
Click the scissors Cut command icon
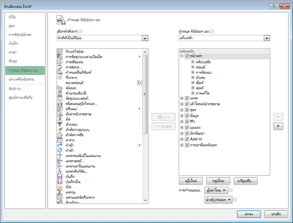tap(60, 119)
